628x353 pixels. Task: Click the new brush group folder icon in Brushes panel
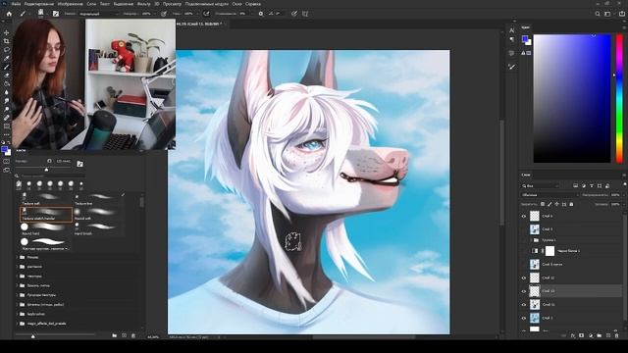click(x=114, y=335)
